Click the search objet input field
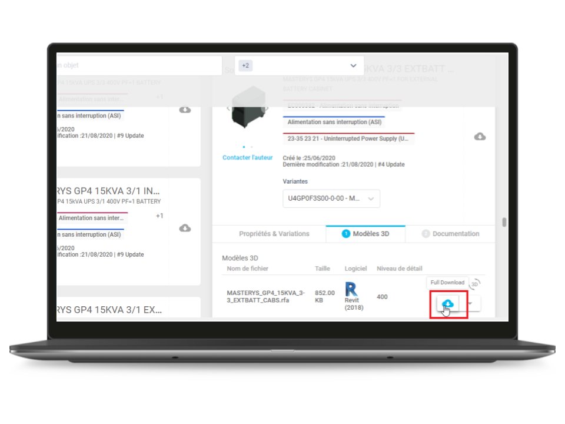The width and height of the screenshot is (565, 424). [x=139, y=65]
